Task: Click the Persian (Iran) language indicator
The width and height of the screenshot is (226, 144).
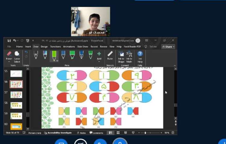Action: (x=35, y=133)
